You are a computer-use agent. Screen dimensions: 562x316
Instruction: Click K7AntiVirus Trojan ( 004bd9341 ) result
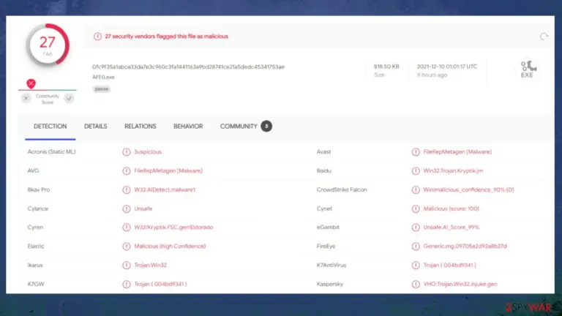[x=449, y=266]
